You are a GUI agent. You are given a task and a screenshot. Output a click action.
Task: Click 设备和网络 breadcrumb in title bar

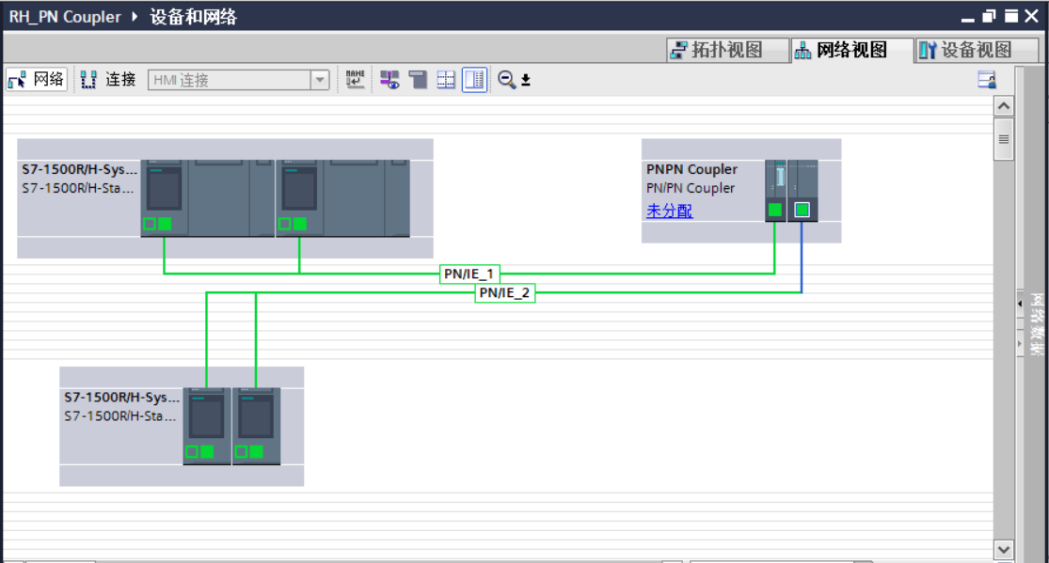194,17
